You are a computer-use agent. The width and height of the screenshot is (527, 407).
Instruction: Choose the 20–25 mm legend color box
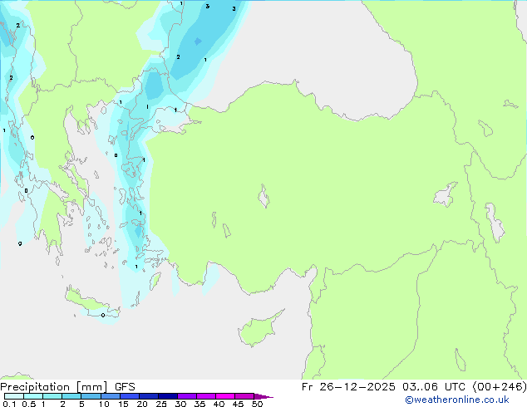[149, 396]
